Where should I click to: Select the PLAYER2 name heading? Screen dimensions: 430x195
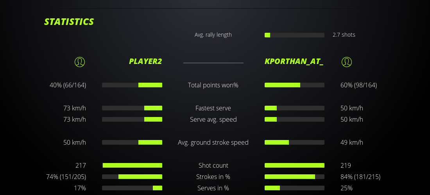145,62
